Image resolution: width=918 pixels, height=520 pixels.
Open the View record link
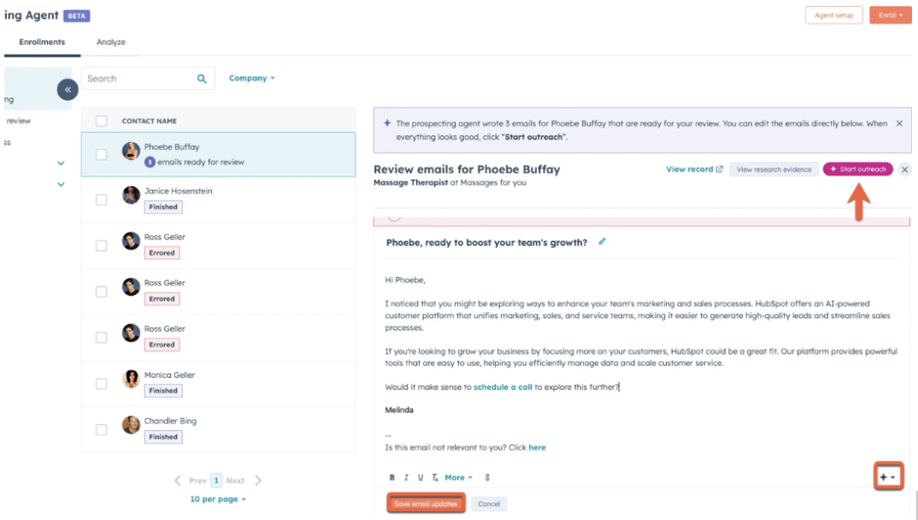pos(689,169)
